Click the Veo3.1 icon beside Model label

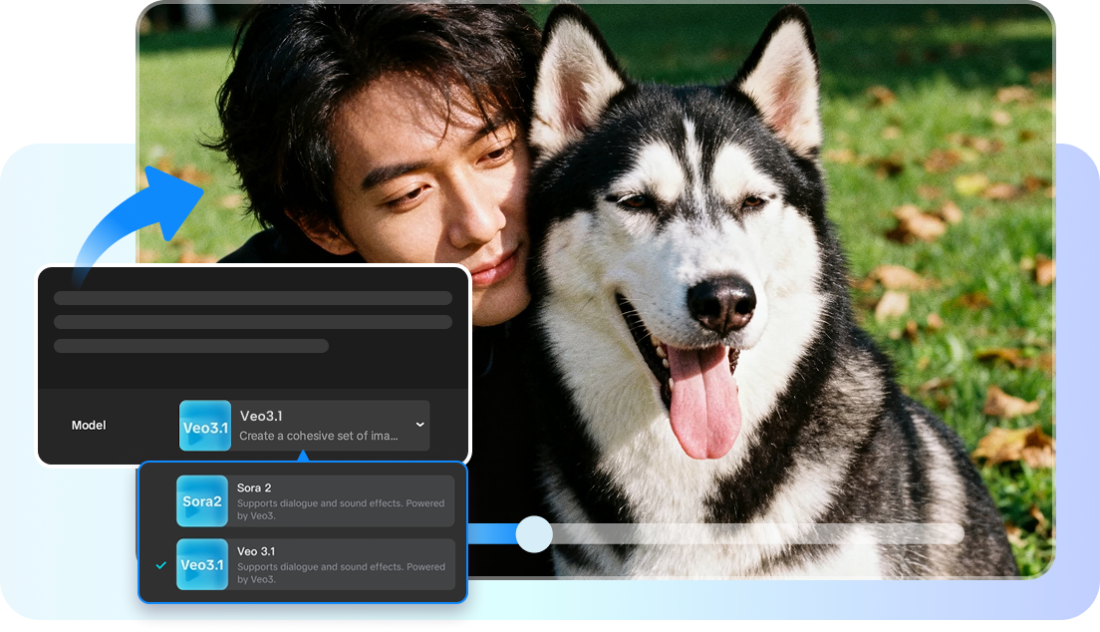point(204,425)
